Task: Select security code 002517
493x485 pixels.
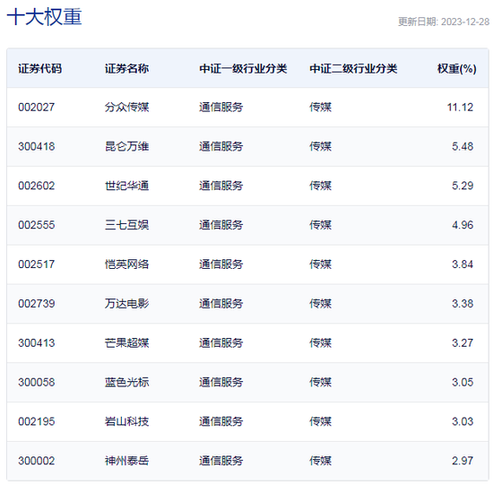Action: pos(37,264)
